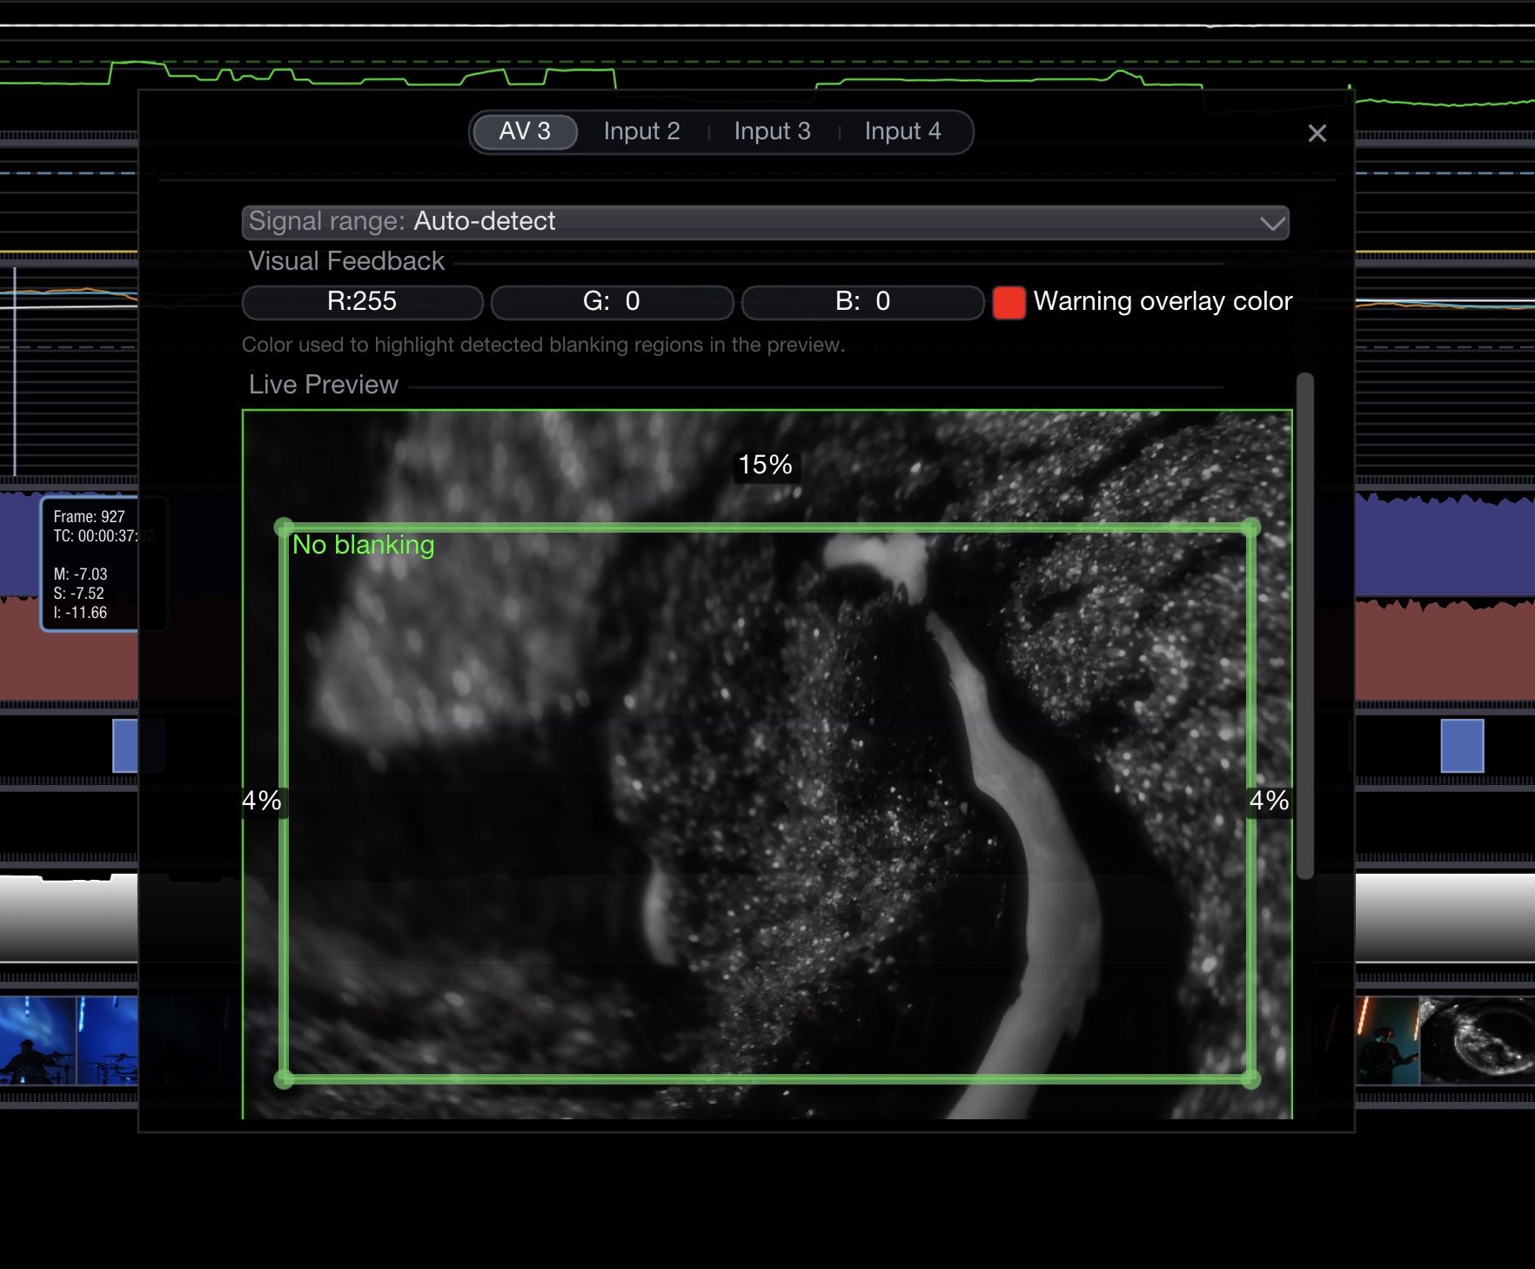The height and width of the screenshot is (1269, 1535).
Task: Switch to the AV 3 tab
Action: pos(525,131)
